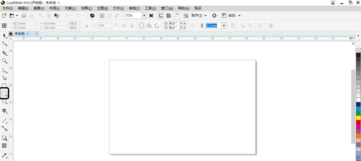Choose the Pick selection tool

coord(4,35)
